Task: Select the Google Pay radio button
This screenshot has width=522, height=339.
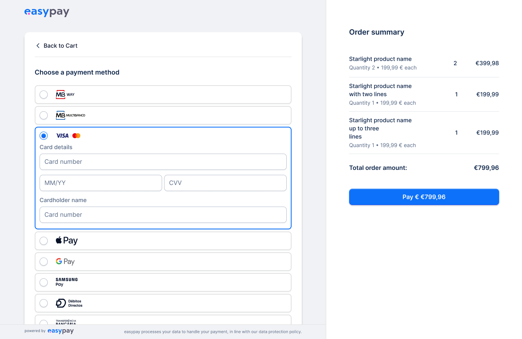Action: [x=44, y=262]
